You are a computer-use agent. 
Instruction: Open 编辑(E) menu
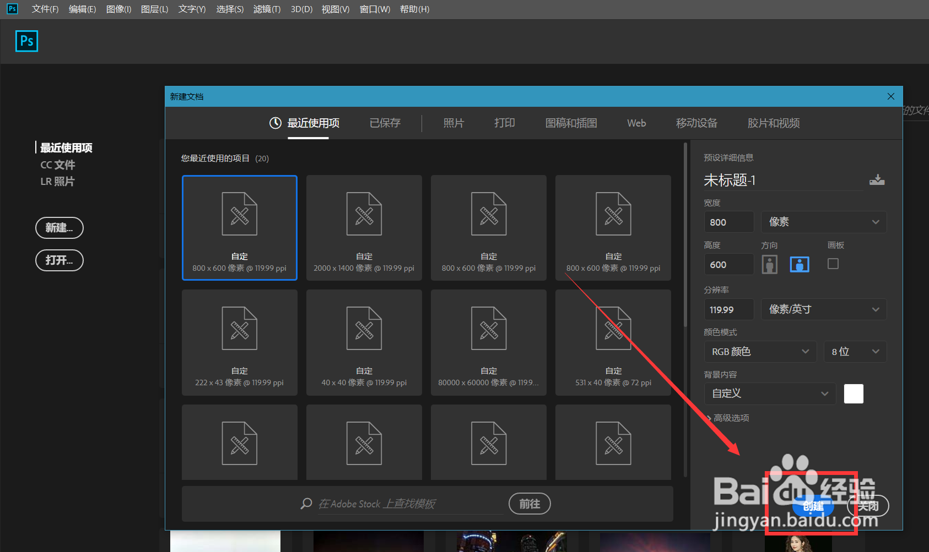pos(82,9)
